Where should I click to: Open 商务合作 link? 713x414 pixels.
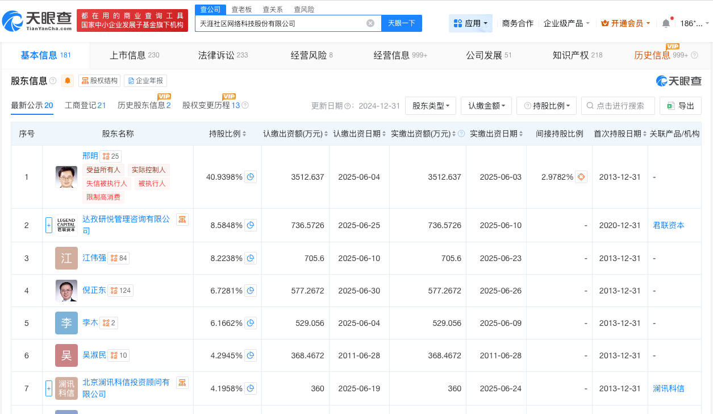pyautogui.click(x=518, y=23)
